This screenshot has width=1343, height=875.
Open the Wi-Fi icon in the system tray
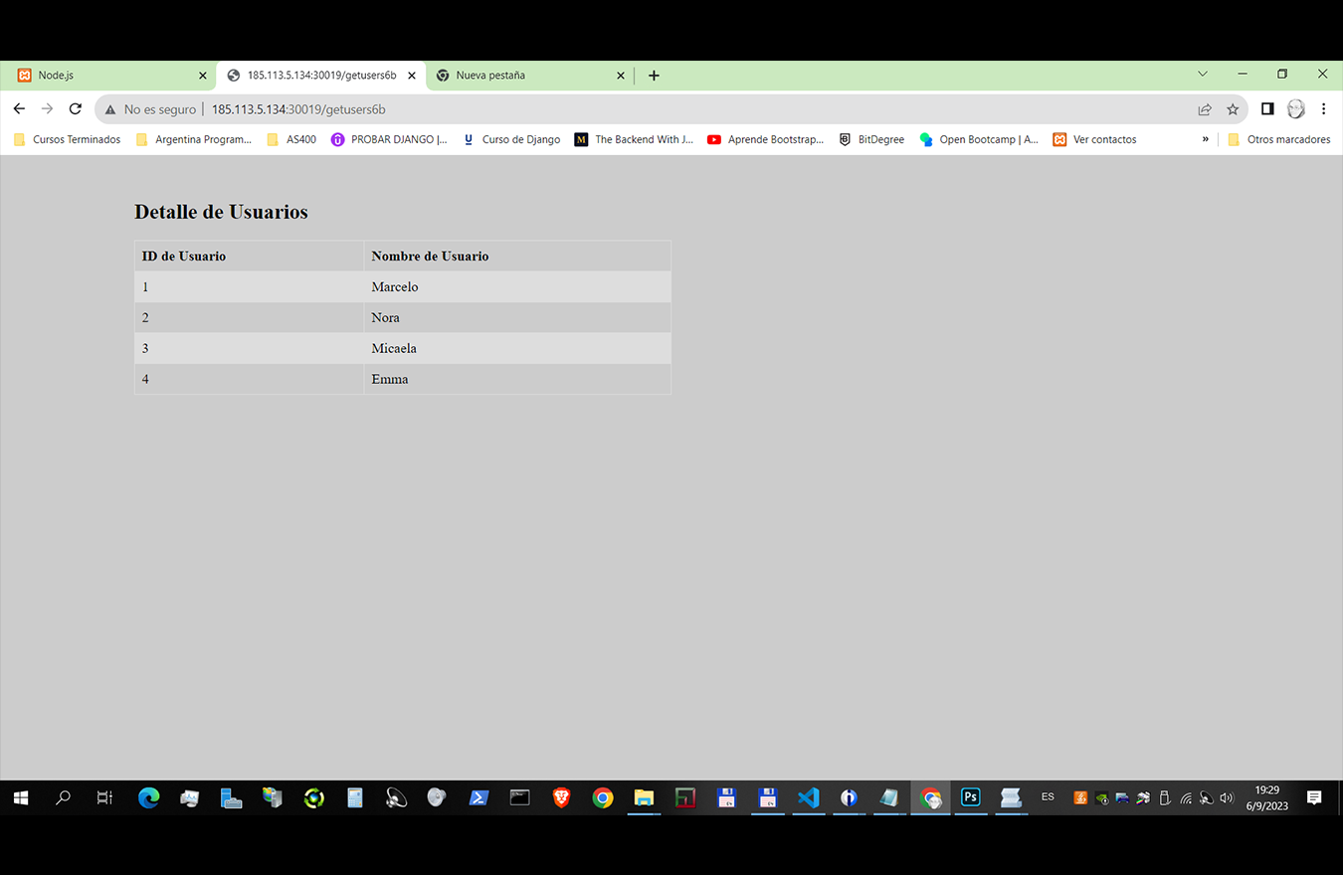pos(1185,797)
